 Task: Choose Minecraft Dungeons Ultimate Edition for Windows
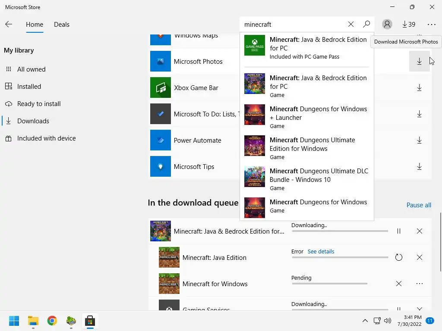[307, 148]
